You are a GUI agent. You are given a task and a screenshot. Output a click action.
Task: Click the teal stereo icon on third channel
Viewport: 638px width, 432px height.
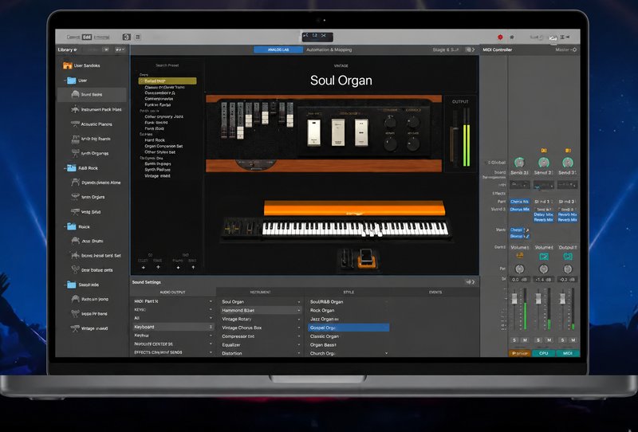point(568,257)
